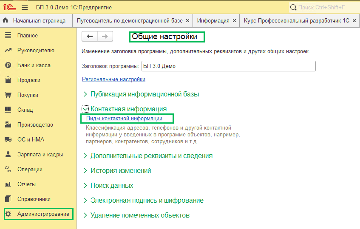Open the Банк и касса section
Viewport: 360px width, 229px height.
34,65
